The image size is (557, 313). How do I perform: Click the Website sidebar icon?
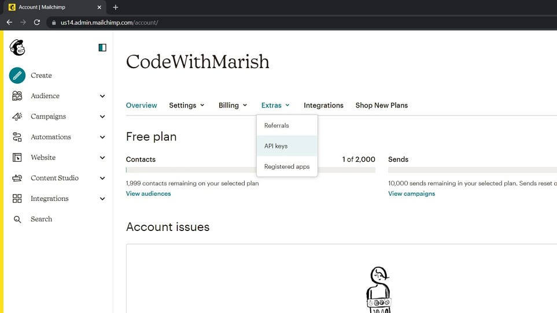click(x=17, y=158)
